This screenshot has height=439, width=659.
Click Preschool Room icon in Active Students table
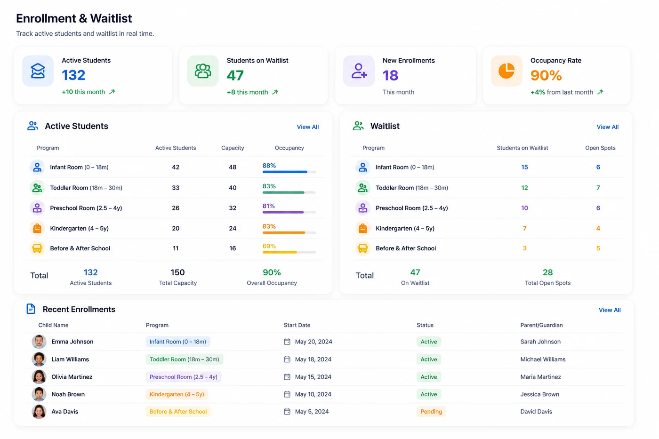click(37, 208)
